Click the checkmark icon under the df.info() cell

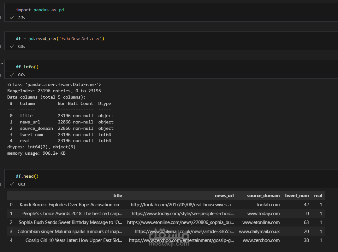point(12,75)
